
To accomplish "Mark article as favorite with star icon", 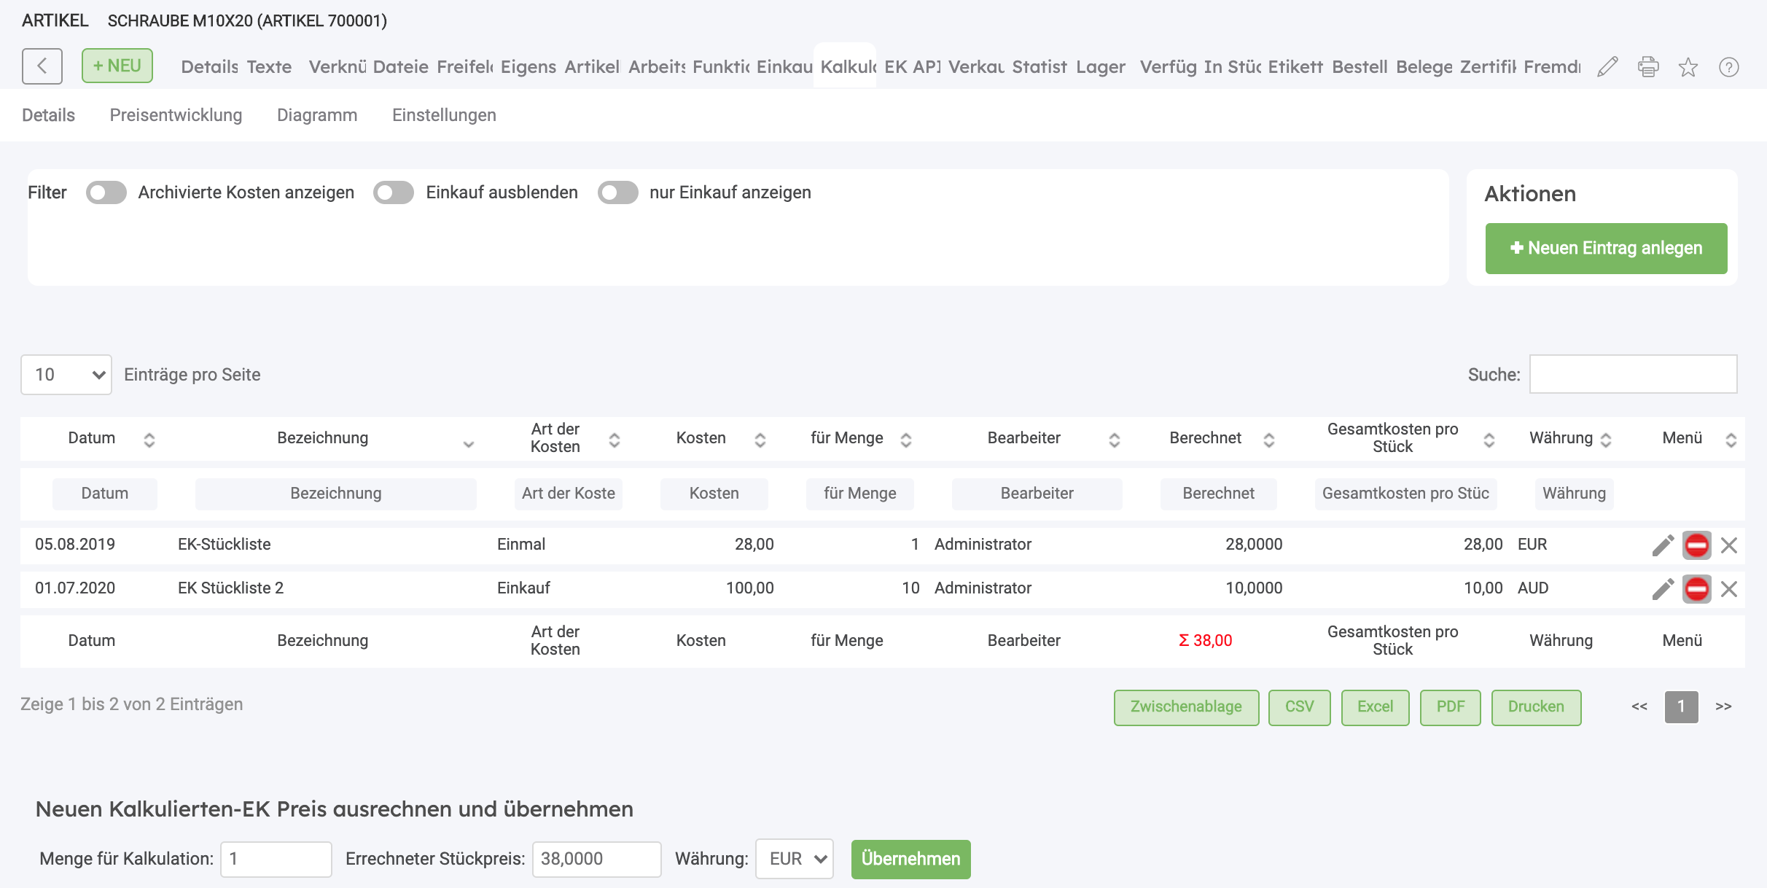I will [x=1688, y=67].
